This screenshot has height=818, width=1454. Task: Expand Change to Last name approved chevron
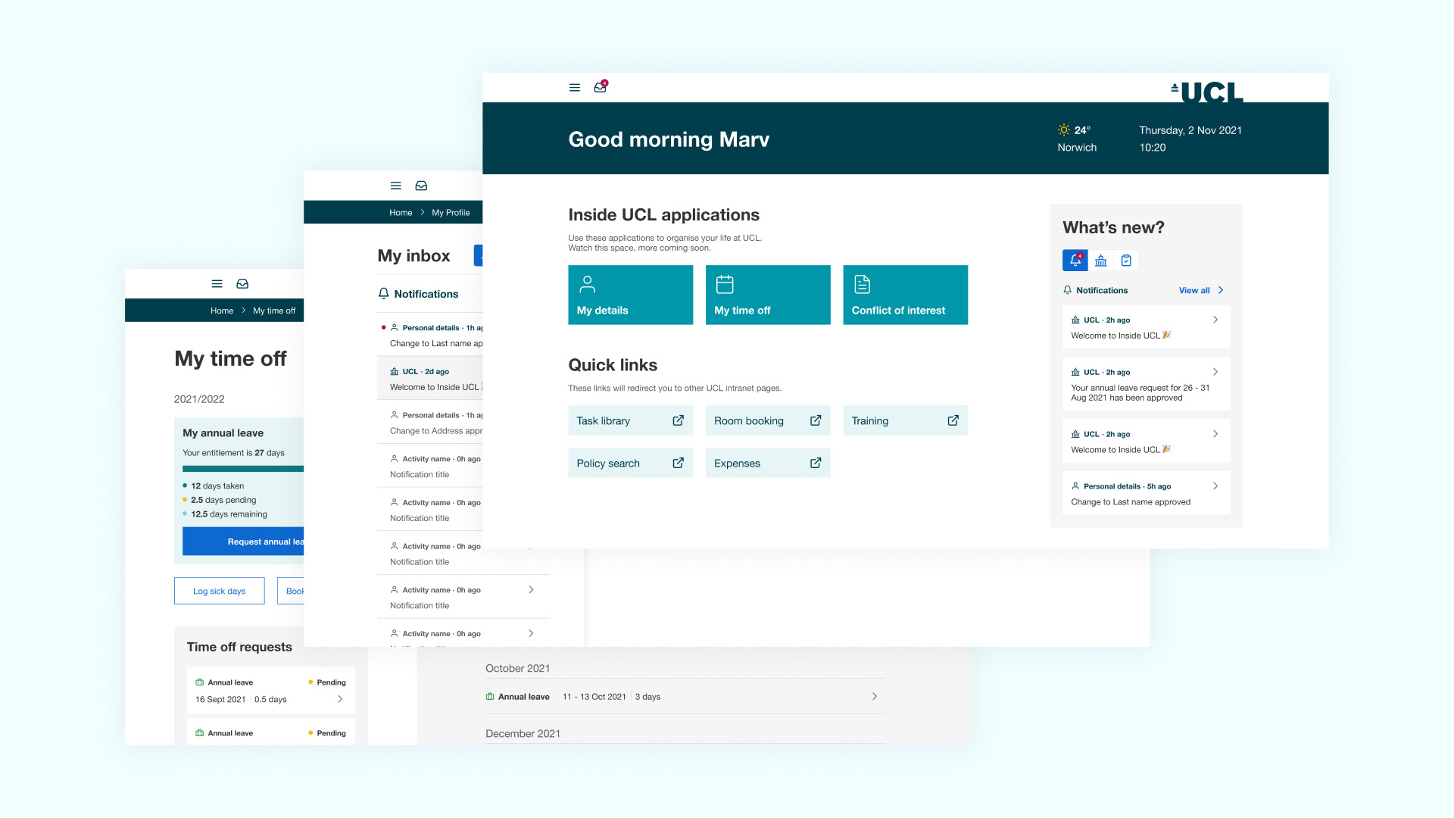(x=1215, y=486)
